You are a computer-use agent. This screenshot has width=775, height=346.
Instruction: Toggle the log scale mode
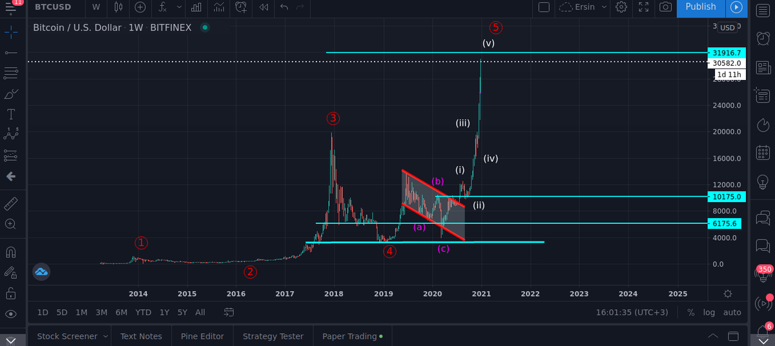click(x=709, y=312)
